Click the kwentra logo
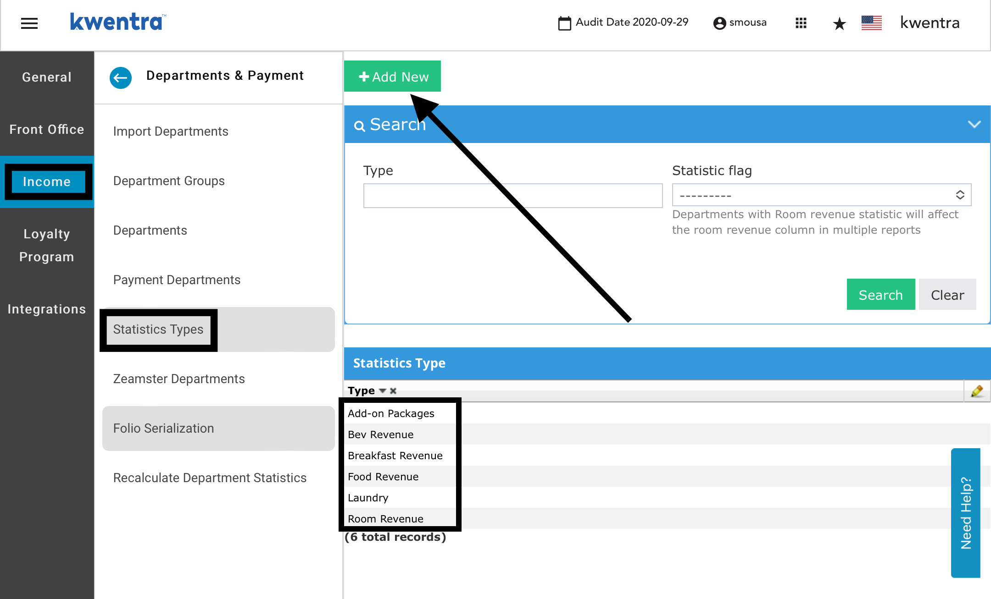 click(x=118, y=22)
